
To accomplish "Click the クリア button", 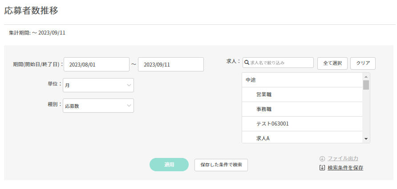I will click(x=363, y=63).
